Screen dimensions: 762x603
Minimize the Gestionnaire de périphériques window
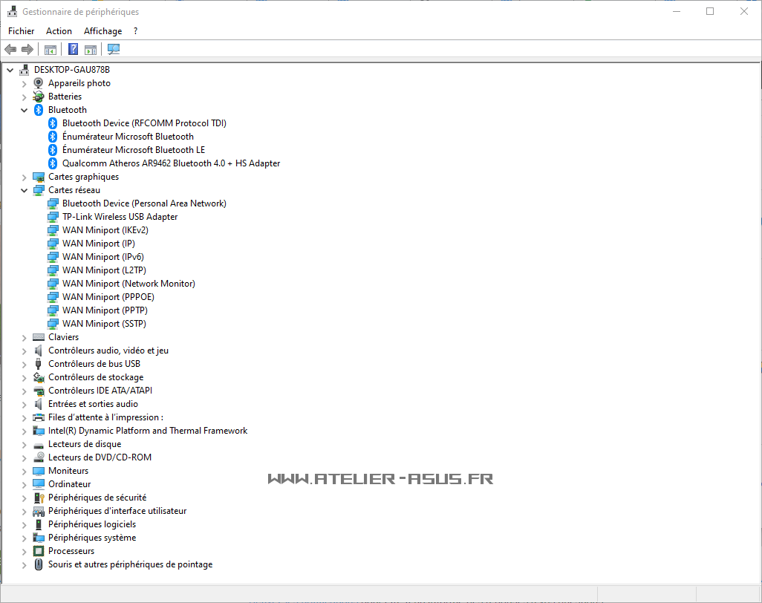click(676, 11)
